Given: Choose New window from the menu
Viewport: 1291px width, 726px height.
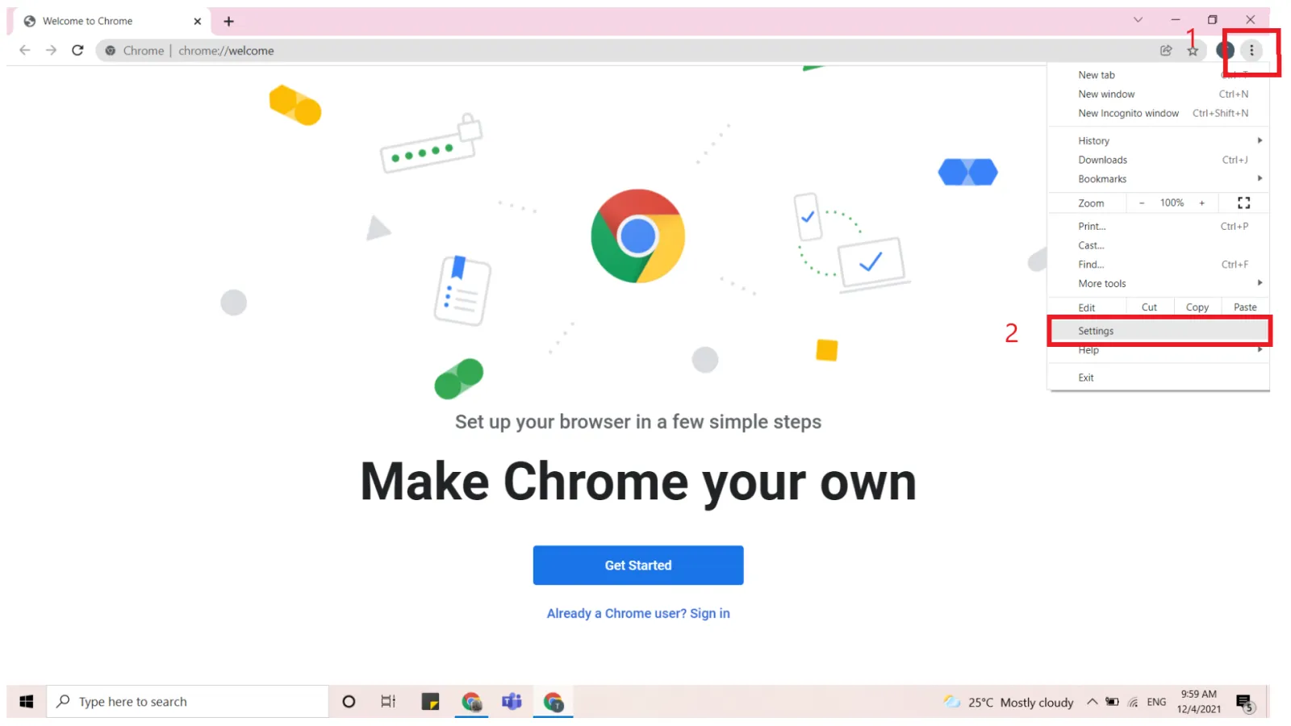Looking at the screenshot, I should coord(1159,94).
